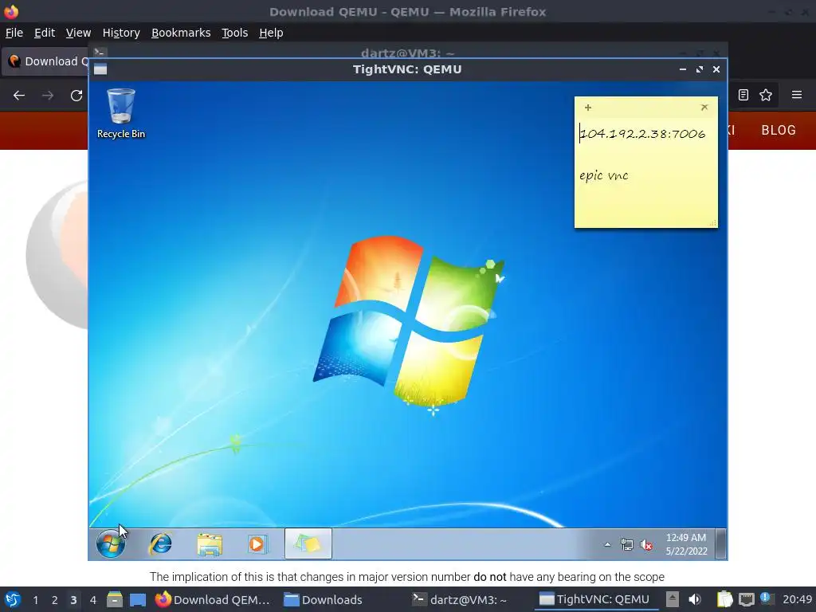Switch to dartz@VM3 terminal in taskbar

click(459, 599)
